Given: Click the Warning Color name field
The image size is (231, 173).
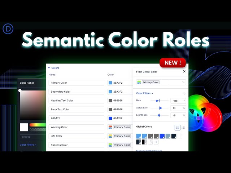Looking at the screenshot, I should tap(76, 127).
